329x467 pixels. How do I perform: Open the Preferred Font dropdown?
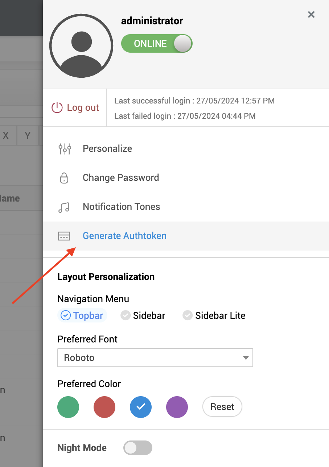pos(155,358)
